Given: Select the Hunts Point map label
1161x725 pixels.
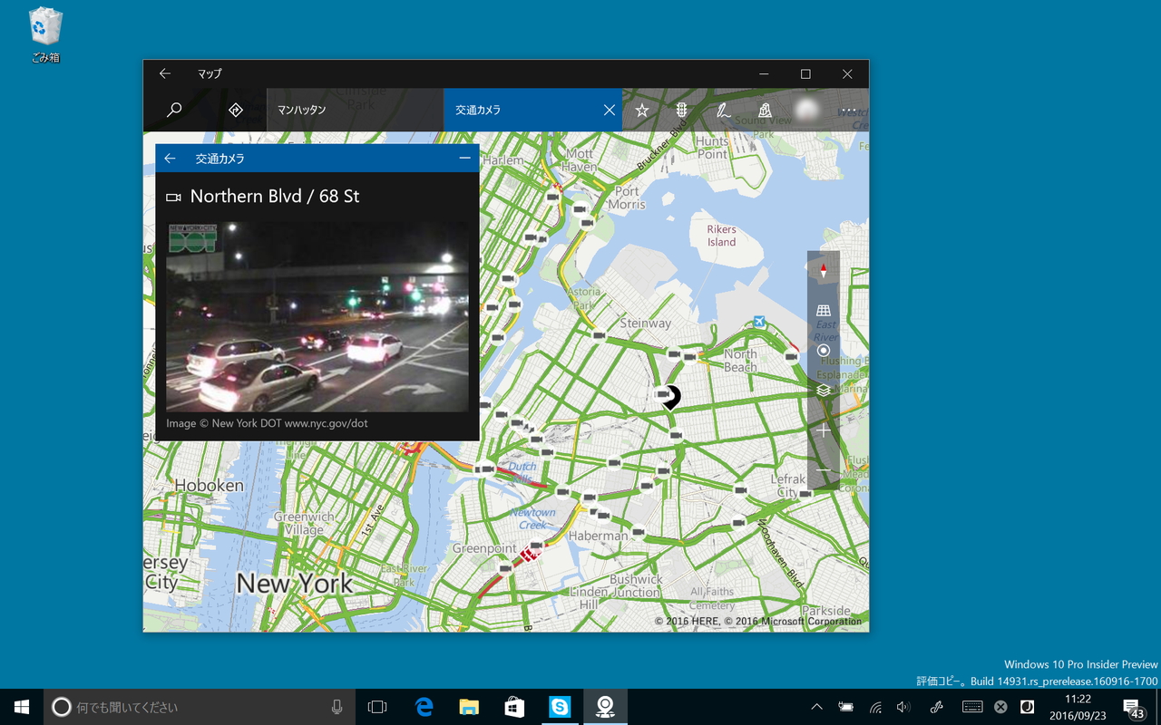Looking at the screenshot, I should point(712,148).
